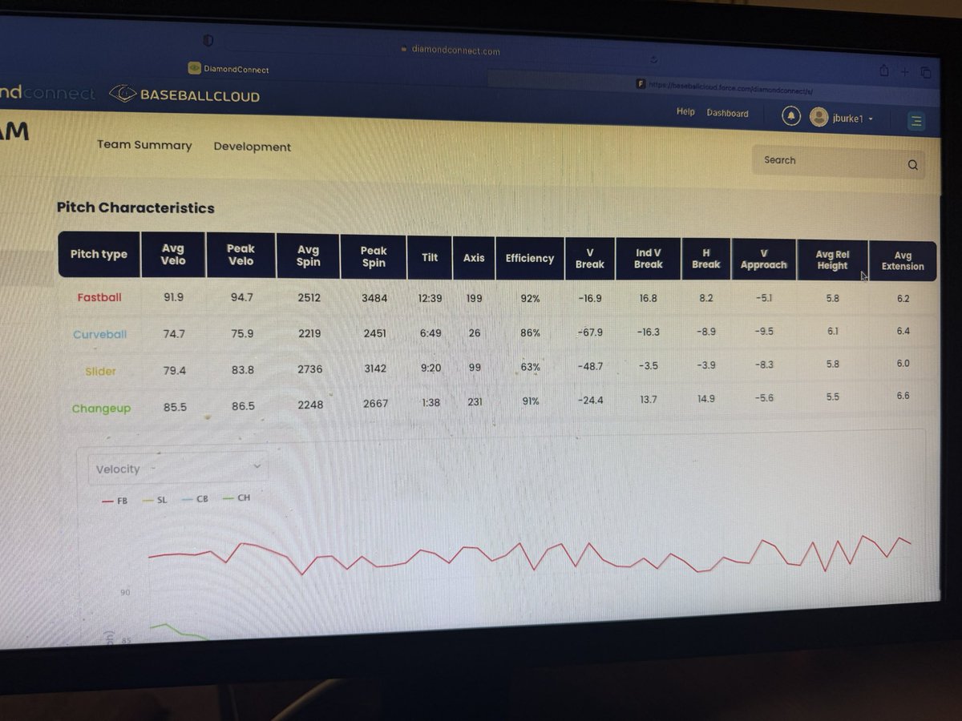
Task: Toggle the CB series in chart legend
Action: click(195, 498)
